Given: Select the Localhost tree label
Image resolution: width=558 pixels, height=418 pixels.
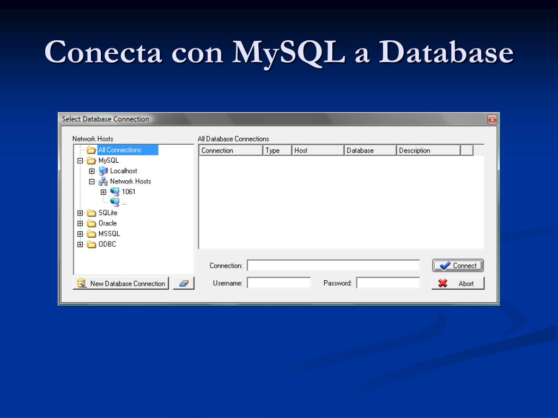Looking at the screenshot, I should click(124, 171).
